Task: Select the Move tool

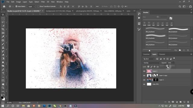Action: coord(3,15)
